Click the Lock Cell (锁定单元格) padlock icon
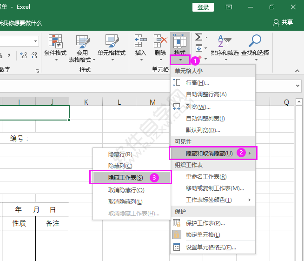Screen dimensions: 304x261 point(177,234)
